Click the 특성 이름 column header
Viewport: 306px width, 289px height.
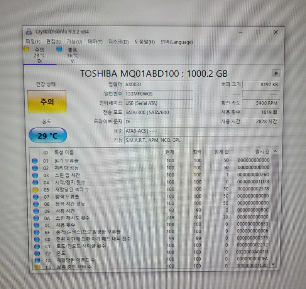[x=64, y=152]
